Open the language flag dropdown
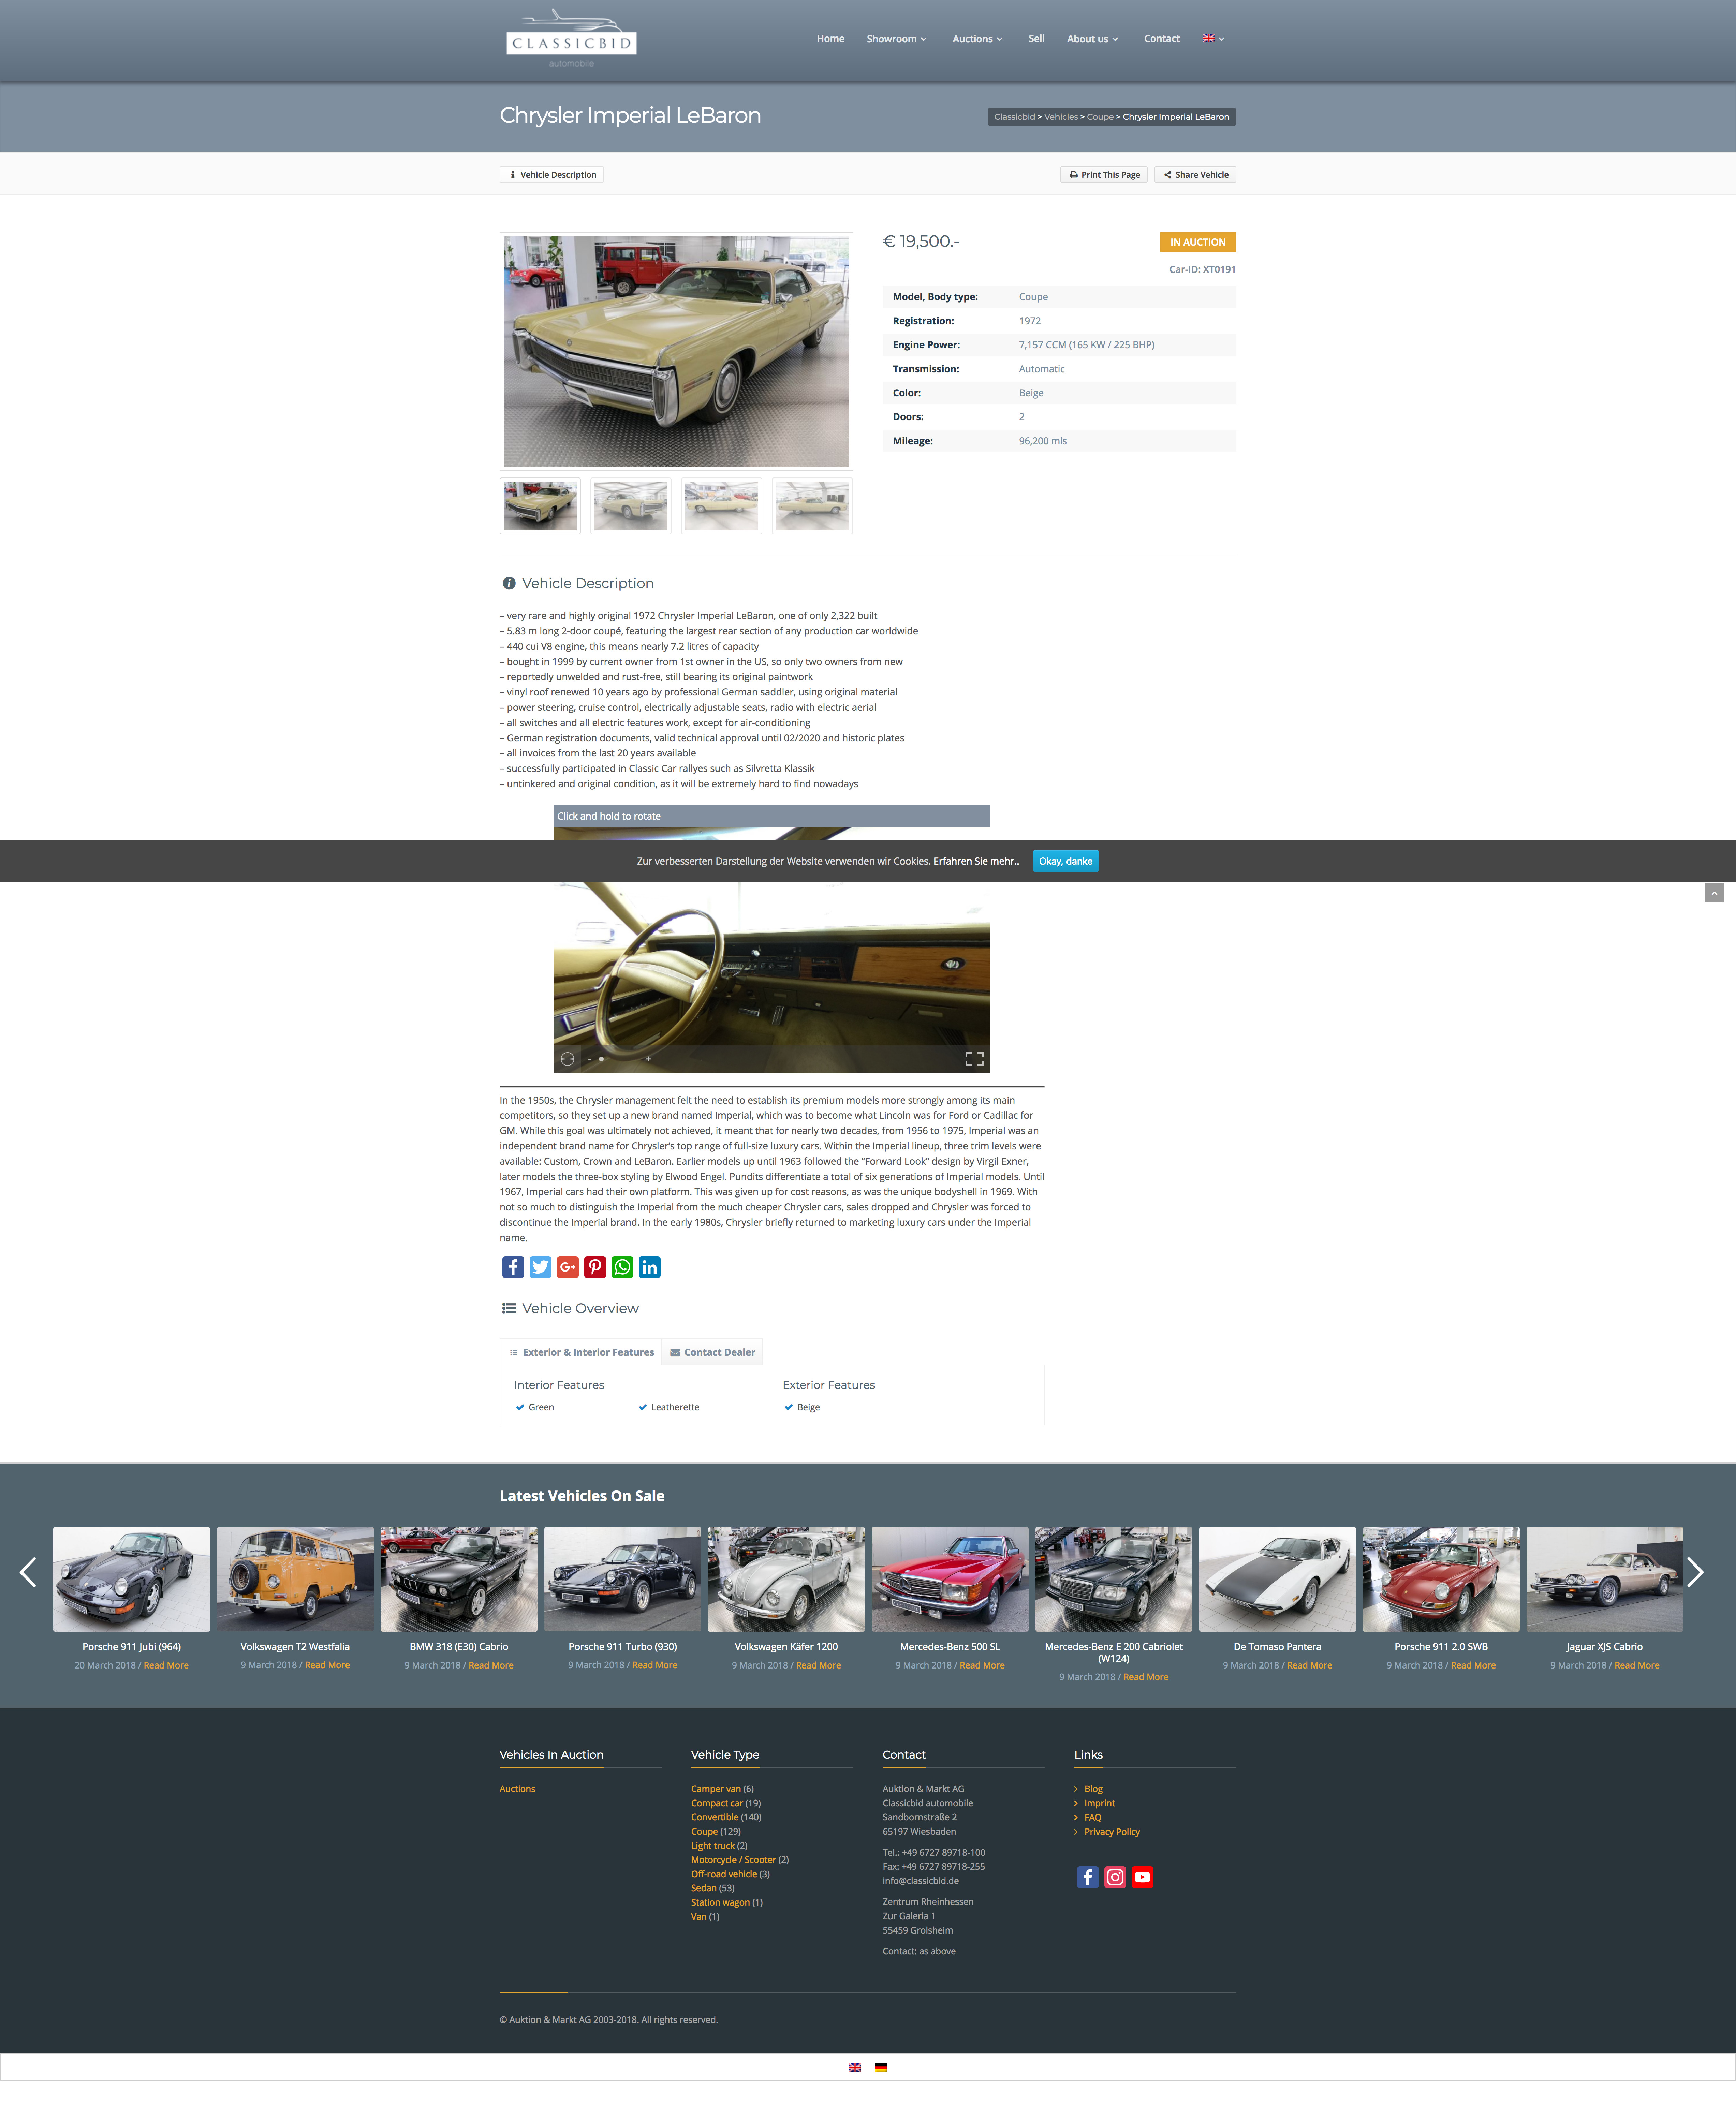 1213,39
